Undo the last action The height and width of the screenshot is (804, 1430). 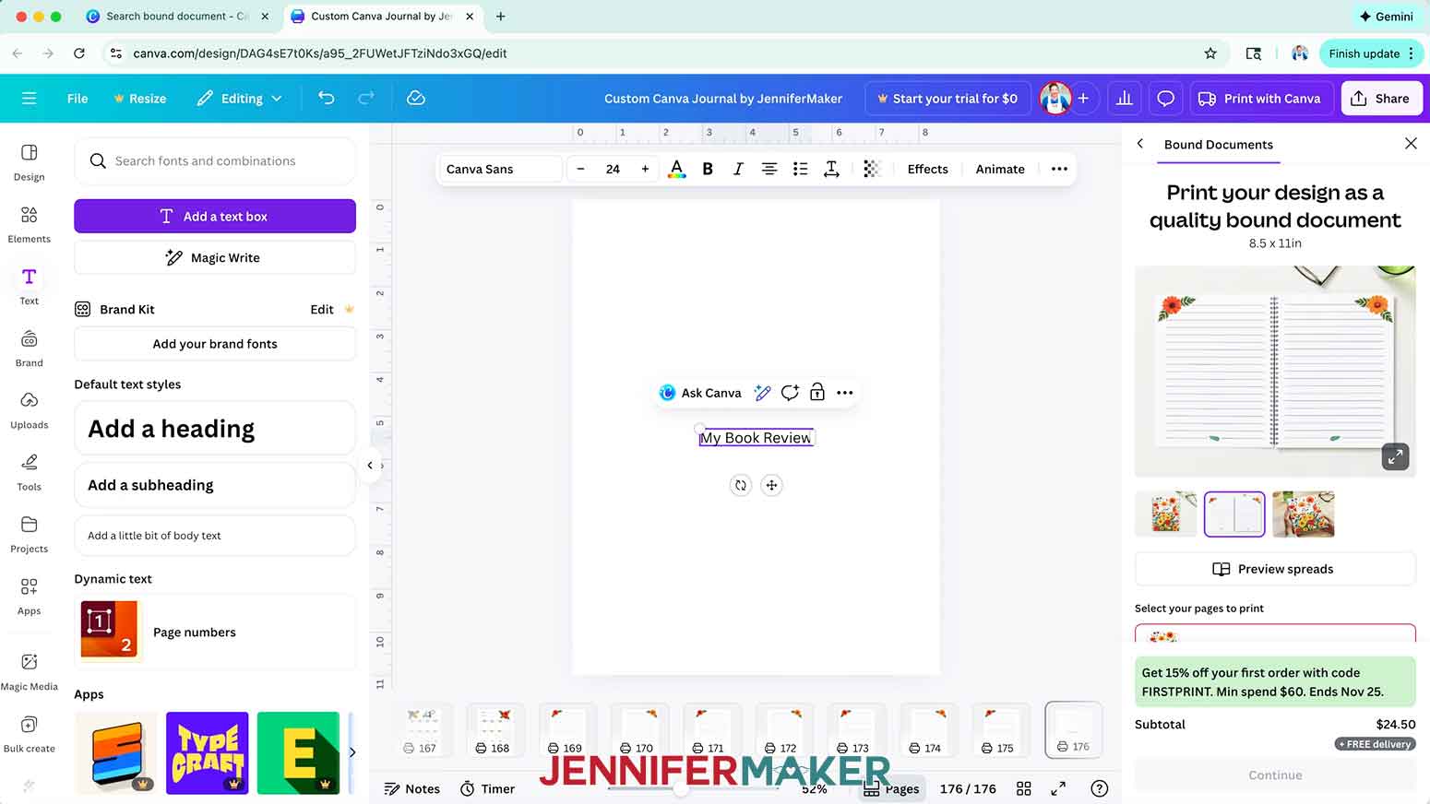point(326,98)
